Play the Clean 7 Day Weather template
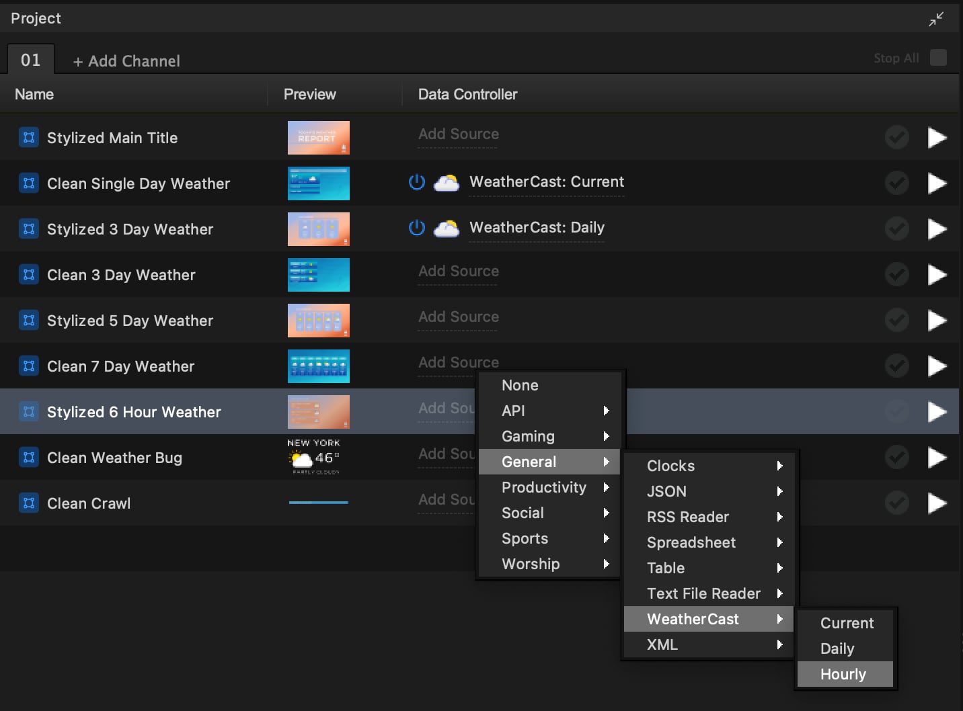Viewport: 963px width, 711px height. (937, 366)
